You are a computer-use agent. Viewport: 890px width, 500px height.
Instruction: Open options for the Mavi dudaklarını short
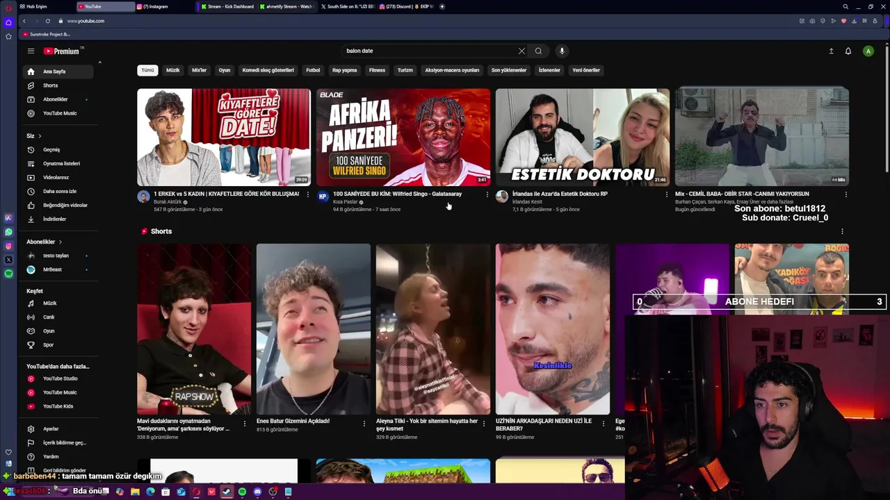pos(244,423)
